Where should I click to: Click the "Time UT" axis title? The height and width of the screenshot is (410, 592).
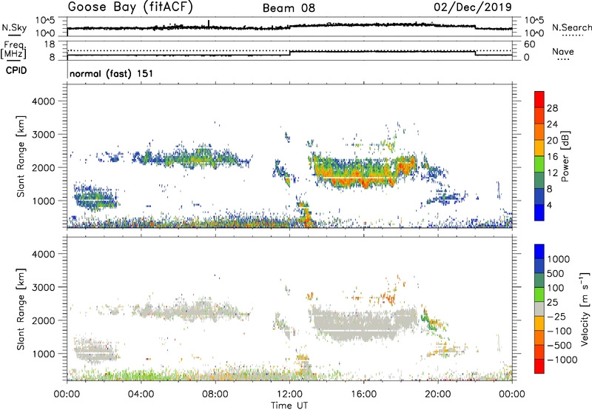[x=289, y=406]
